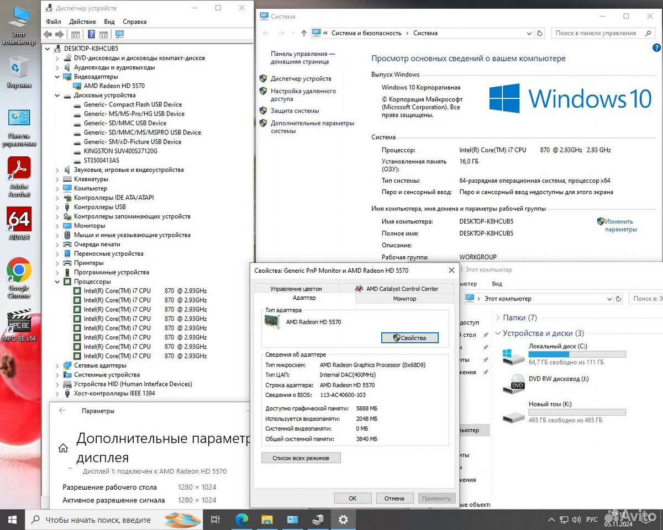Click scan for hardware changes monitor icon

[x=119, y=34]
